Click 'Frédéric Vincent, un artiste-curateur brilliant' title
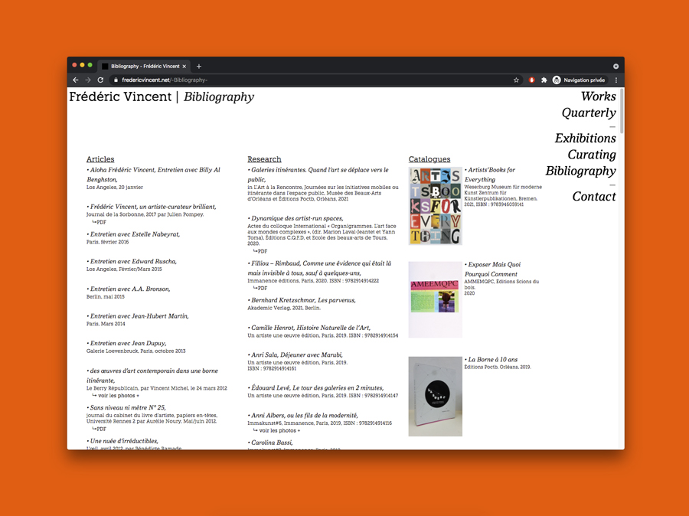 pos(152,207)
